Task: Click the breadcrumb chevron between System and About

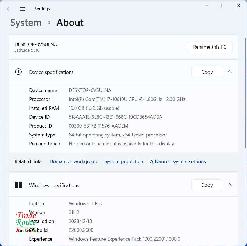Action: click(x=49, y=23)
